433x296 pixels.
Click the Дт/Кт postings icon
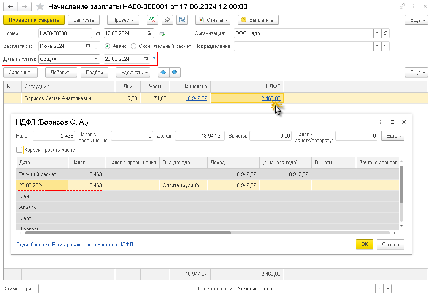point(152,20)
